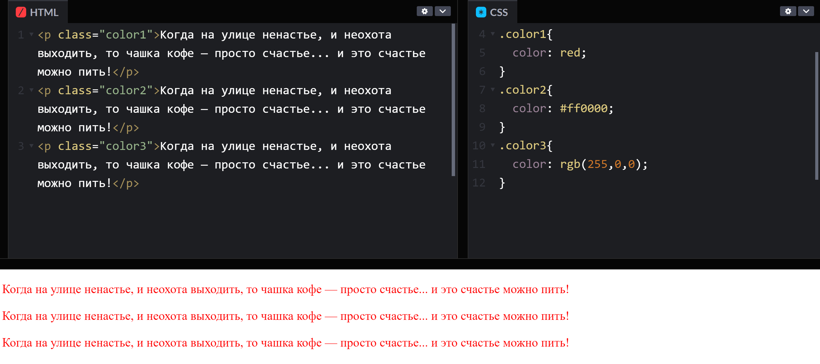820x364 pixels.
Task: Click closing </p> tag of second paragraph
Action: [126, 128]
